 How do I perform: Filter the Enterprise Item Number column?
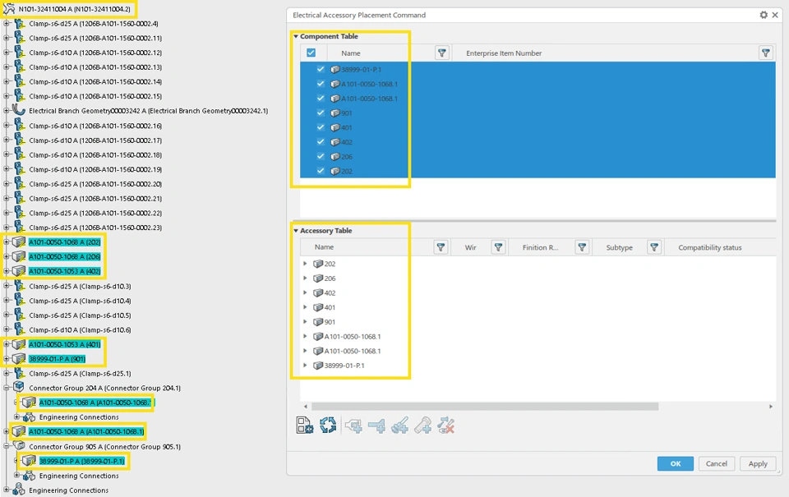[765, 53]
